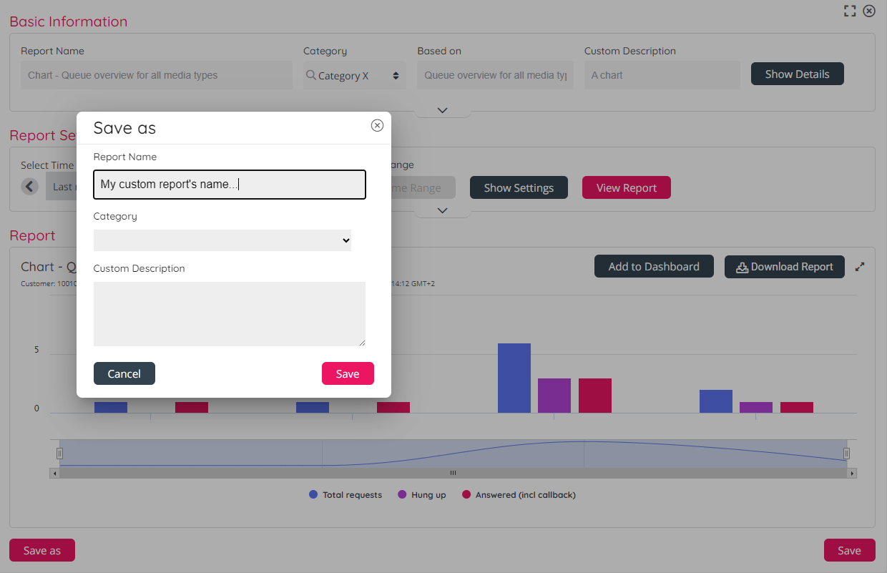
Task: Click the Custom Description textarea in dialog
Action: [x=229, y=314]
